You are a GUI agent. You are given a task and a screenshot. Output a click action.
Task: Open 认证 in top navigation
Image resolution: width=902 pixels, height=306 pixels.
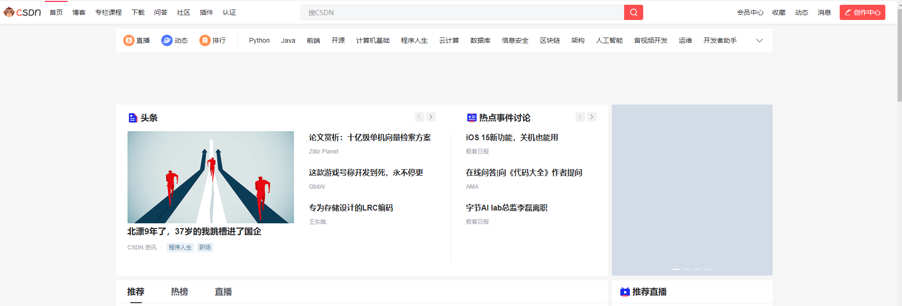[229, 12]
